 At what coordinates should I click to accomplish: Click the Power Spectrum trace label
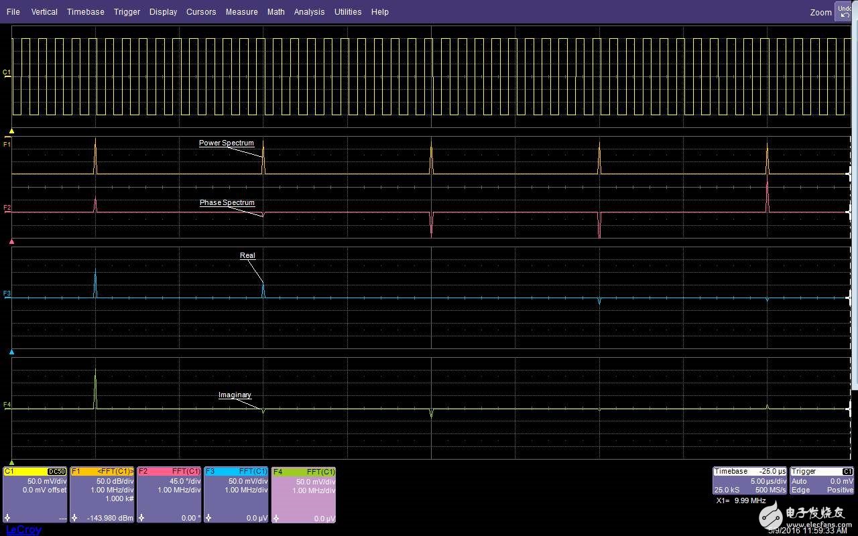coord(227,143)
